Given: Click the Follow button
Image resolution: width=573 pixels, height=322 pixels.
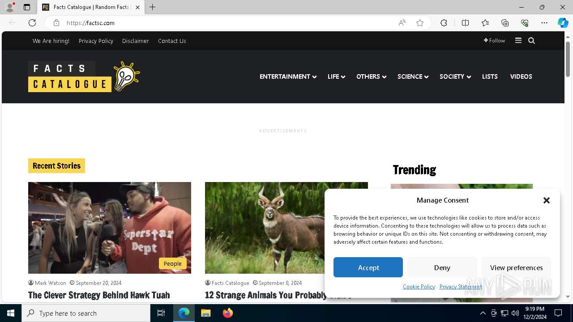Looking at the screenshot, I should [x=494, y=41].
